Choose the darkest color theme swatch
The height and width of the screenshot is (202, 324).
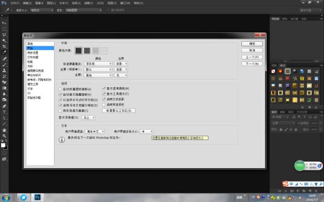tap(78, 51)
